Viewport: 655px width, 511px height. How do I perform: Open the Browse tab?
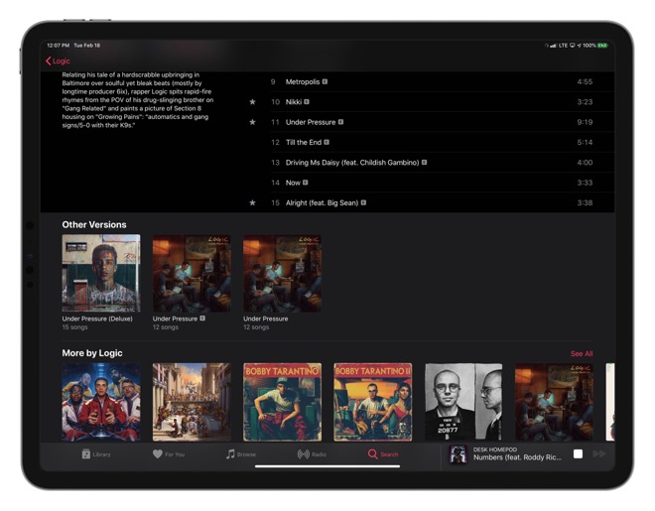pos(241,454)
